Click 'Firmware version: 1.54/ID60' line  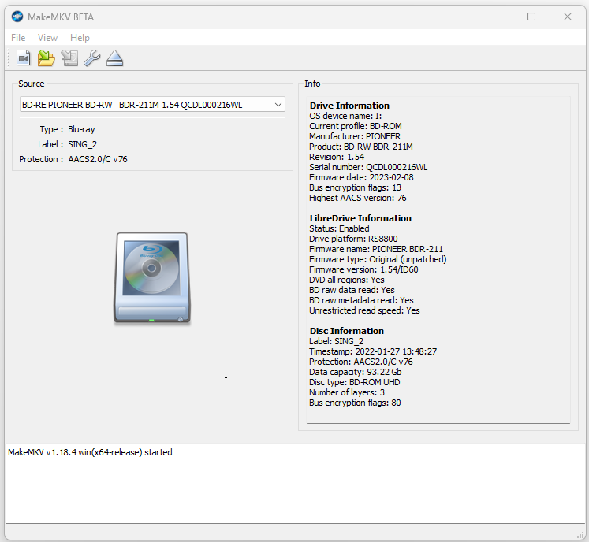(363, 269)
